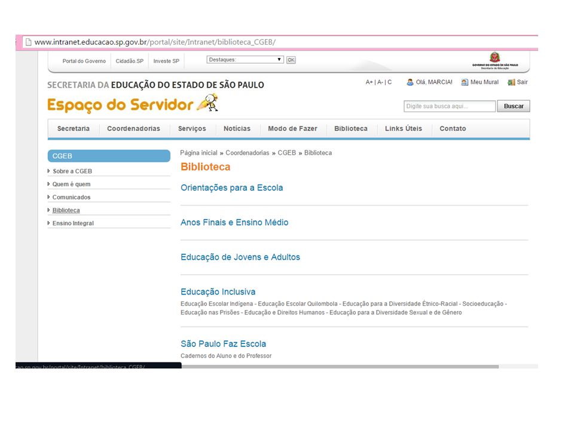Click the 'Olá, MARCIA!' greeting text
The image size is (574, 430).
434,82
